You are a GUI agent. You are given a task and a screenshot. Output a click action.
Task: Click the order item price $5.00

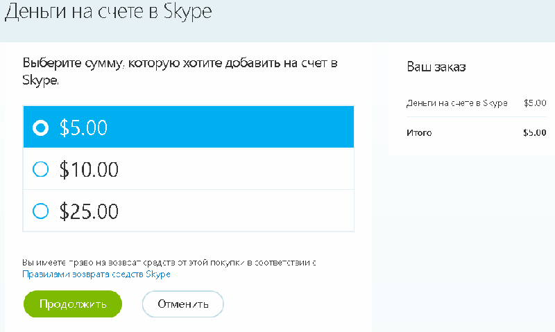click(535, 103)
